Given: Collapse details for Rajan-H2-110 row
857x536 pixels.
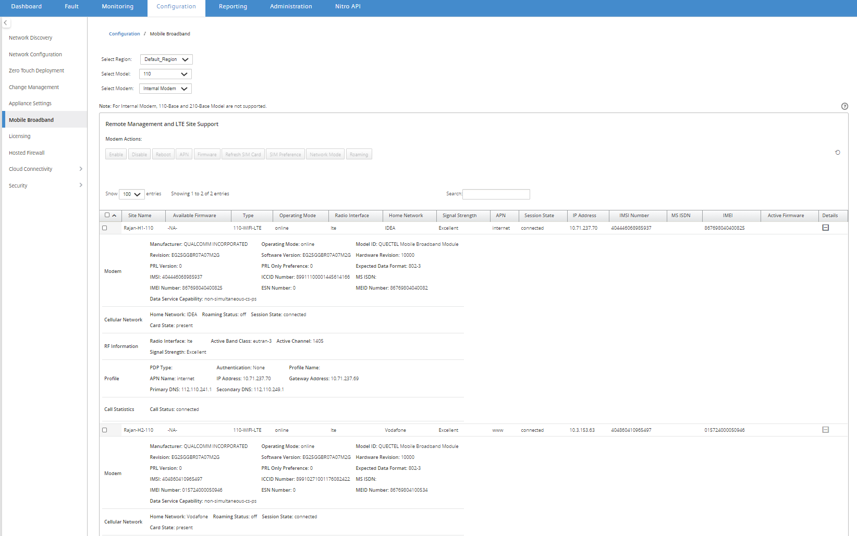Looking at the screenshot, I should click(826, 430).
